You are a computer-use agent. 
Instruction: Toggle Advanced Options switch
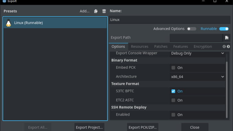(192, 29)
